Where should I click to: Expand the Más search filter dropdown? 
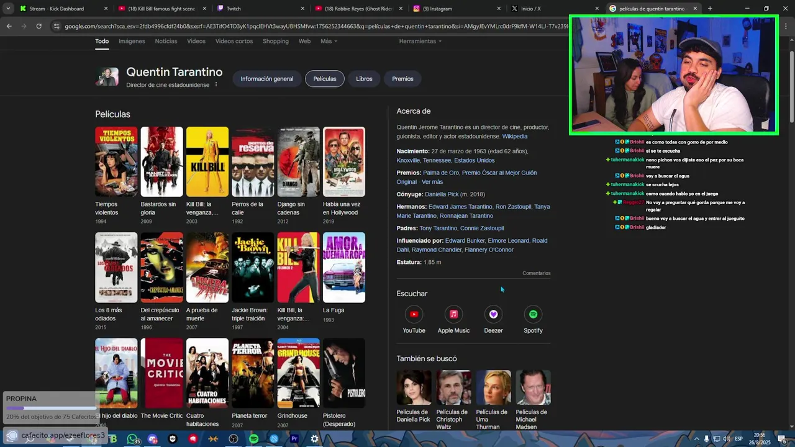click(x=329, y=41)
